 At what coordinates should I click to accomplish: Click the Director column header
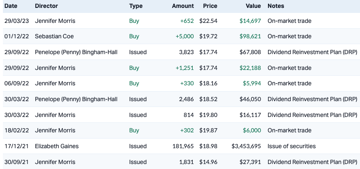(47, 6)
